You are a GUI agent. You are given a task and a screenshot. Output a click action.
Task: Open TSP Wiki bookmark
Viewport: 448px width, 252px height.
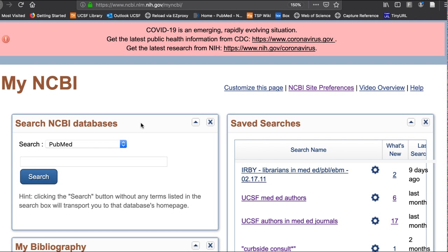coord(259,15)
